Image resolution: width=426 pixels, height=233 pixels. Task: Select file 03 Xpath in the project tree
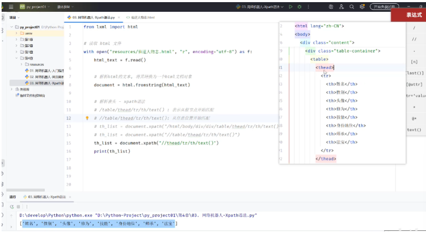click(45, 83)
